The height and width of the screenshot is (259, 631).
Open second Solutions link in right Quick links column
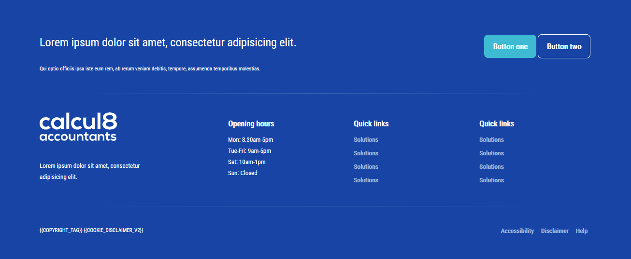click(x=491, y=153)
